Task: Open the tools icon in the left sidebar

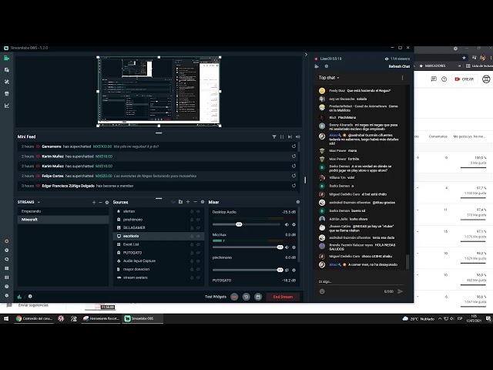Action: pos(7,82)
